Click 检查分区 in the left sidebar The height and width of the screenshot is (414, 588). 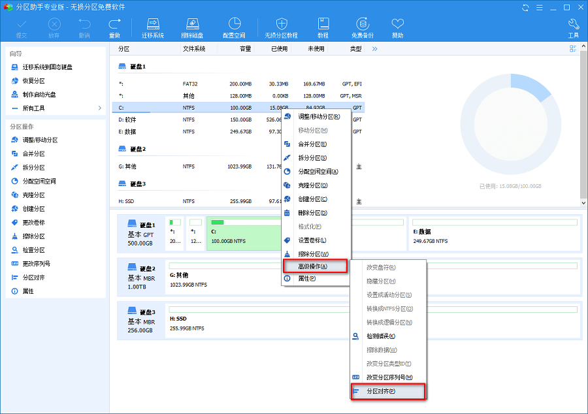pos(33,250)
